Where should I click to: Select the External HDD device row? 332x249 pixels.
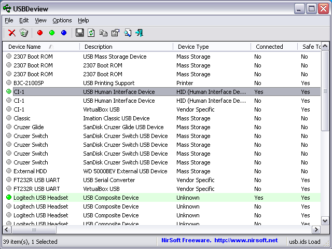tap(31, 171)
